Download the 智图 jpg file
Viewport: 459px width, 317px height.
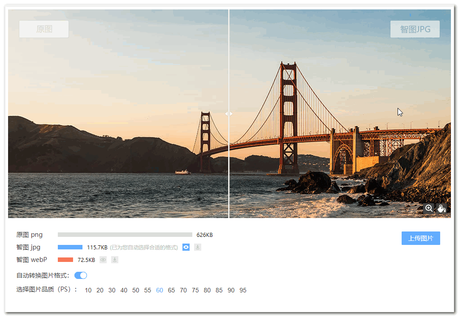198,248
